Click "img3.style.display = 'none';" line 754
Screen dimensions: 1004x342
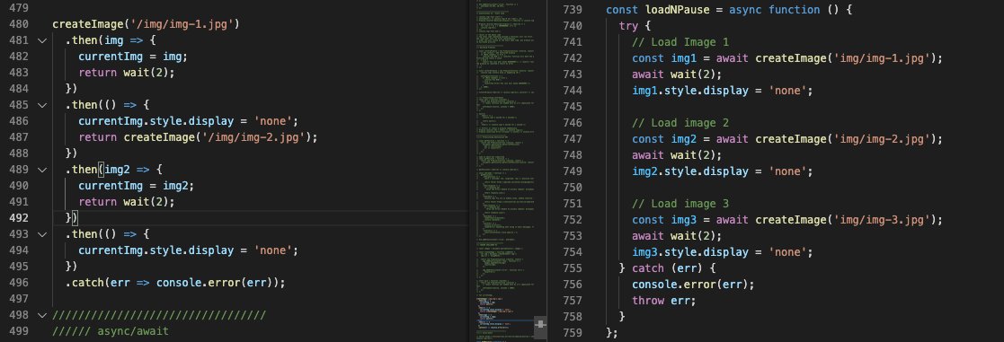(x=723, y=252)
